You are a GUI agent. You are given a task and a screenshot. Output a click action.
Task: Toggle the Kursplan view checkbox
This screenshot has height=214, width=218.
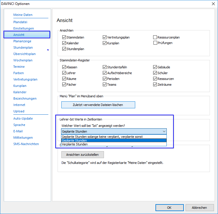coord(105,43)
